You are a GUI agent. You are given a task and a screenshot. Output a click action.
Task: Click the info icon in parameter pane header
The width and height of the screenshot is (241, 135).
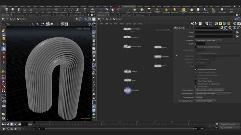tap(234, 28)
